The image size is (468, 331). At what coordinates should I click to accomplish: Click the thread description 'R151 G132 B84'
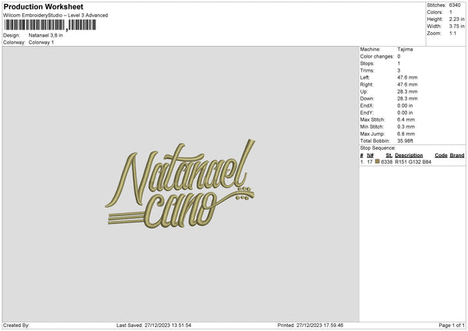pos(413,162)
